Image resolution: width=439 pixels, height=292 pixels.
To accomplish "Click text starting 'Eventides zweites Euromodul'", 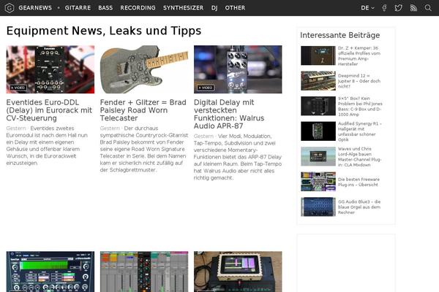I will coord(47,145).
